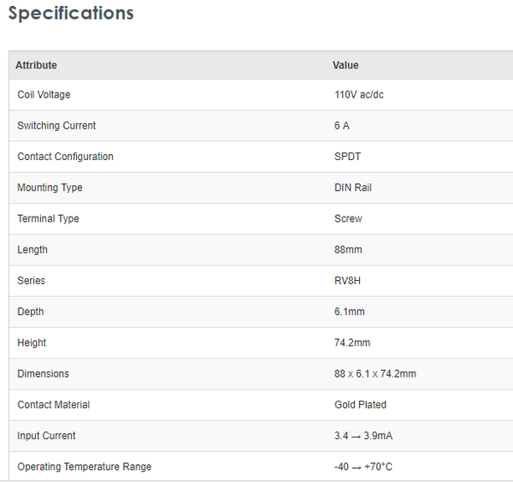Click the Attribute column header
The width and height of the screenshot is (513, 482).
36,65
